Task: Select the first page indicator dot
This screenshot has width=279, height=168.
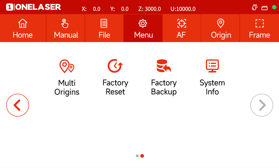Action: click(x=137, y=156)
